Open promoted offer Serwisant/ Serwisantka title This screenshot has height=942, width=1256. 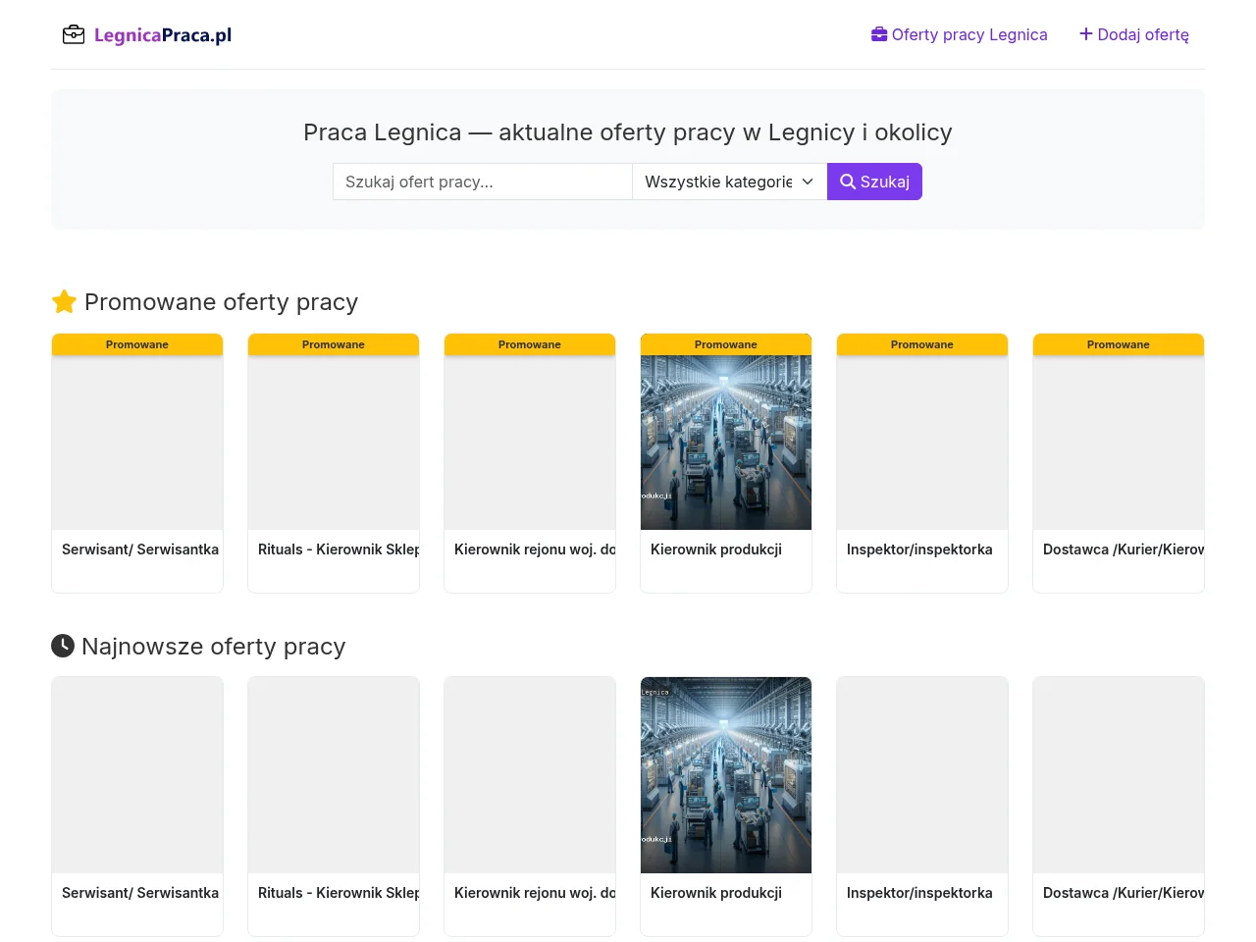(140, 549)
